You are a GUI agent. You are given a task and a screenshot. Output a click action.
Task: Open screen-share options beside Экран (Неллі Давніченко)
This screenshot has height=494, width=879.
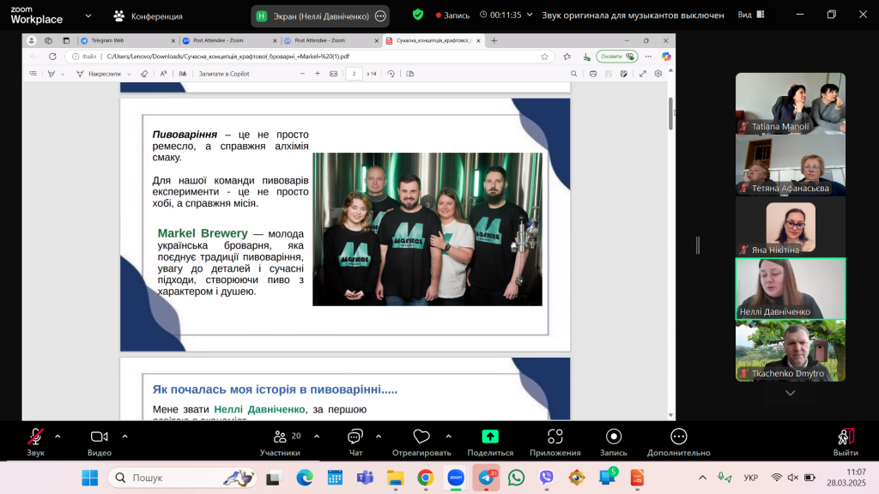tap(380, 16)
